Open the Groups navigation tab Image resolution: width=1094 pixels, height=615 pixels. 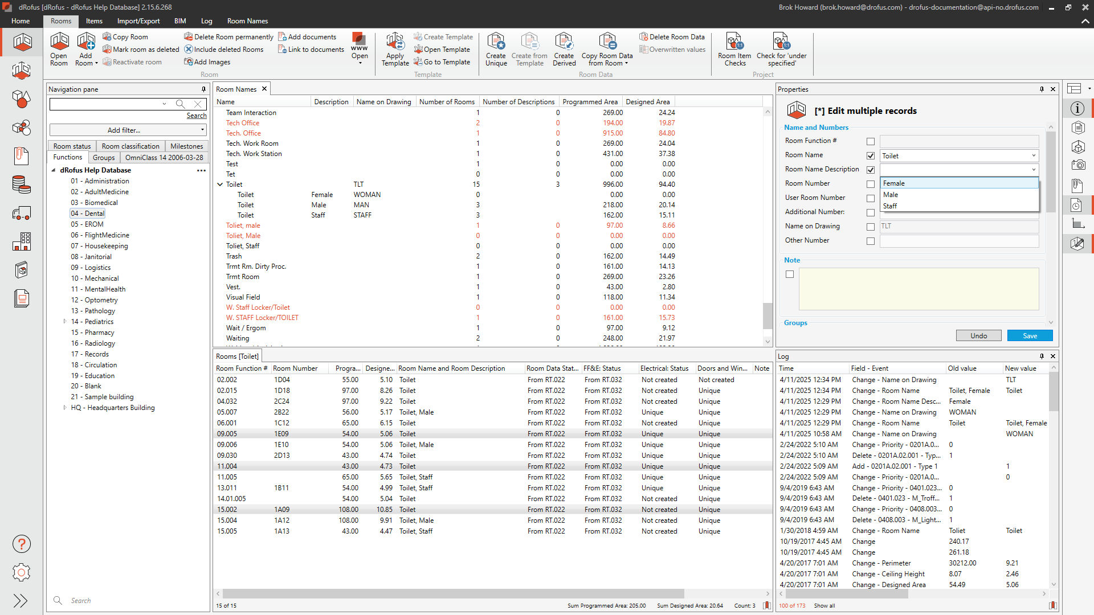pyautogui.click(x=104, y=158)
